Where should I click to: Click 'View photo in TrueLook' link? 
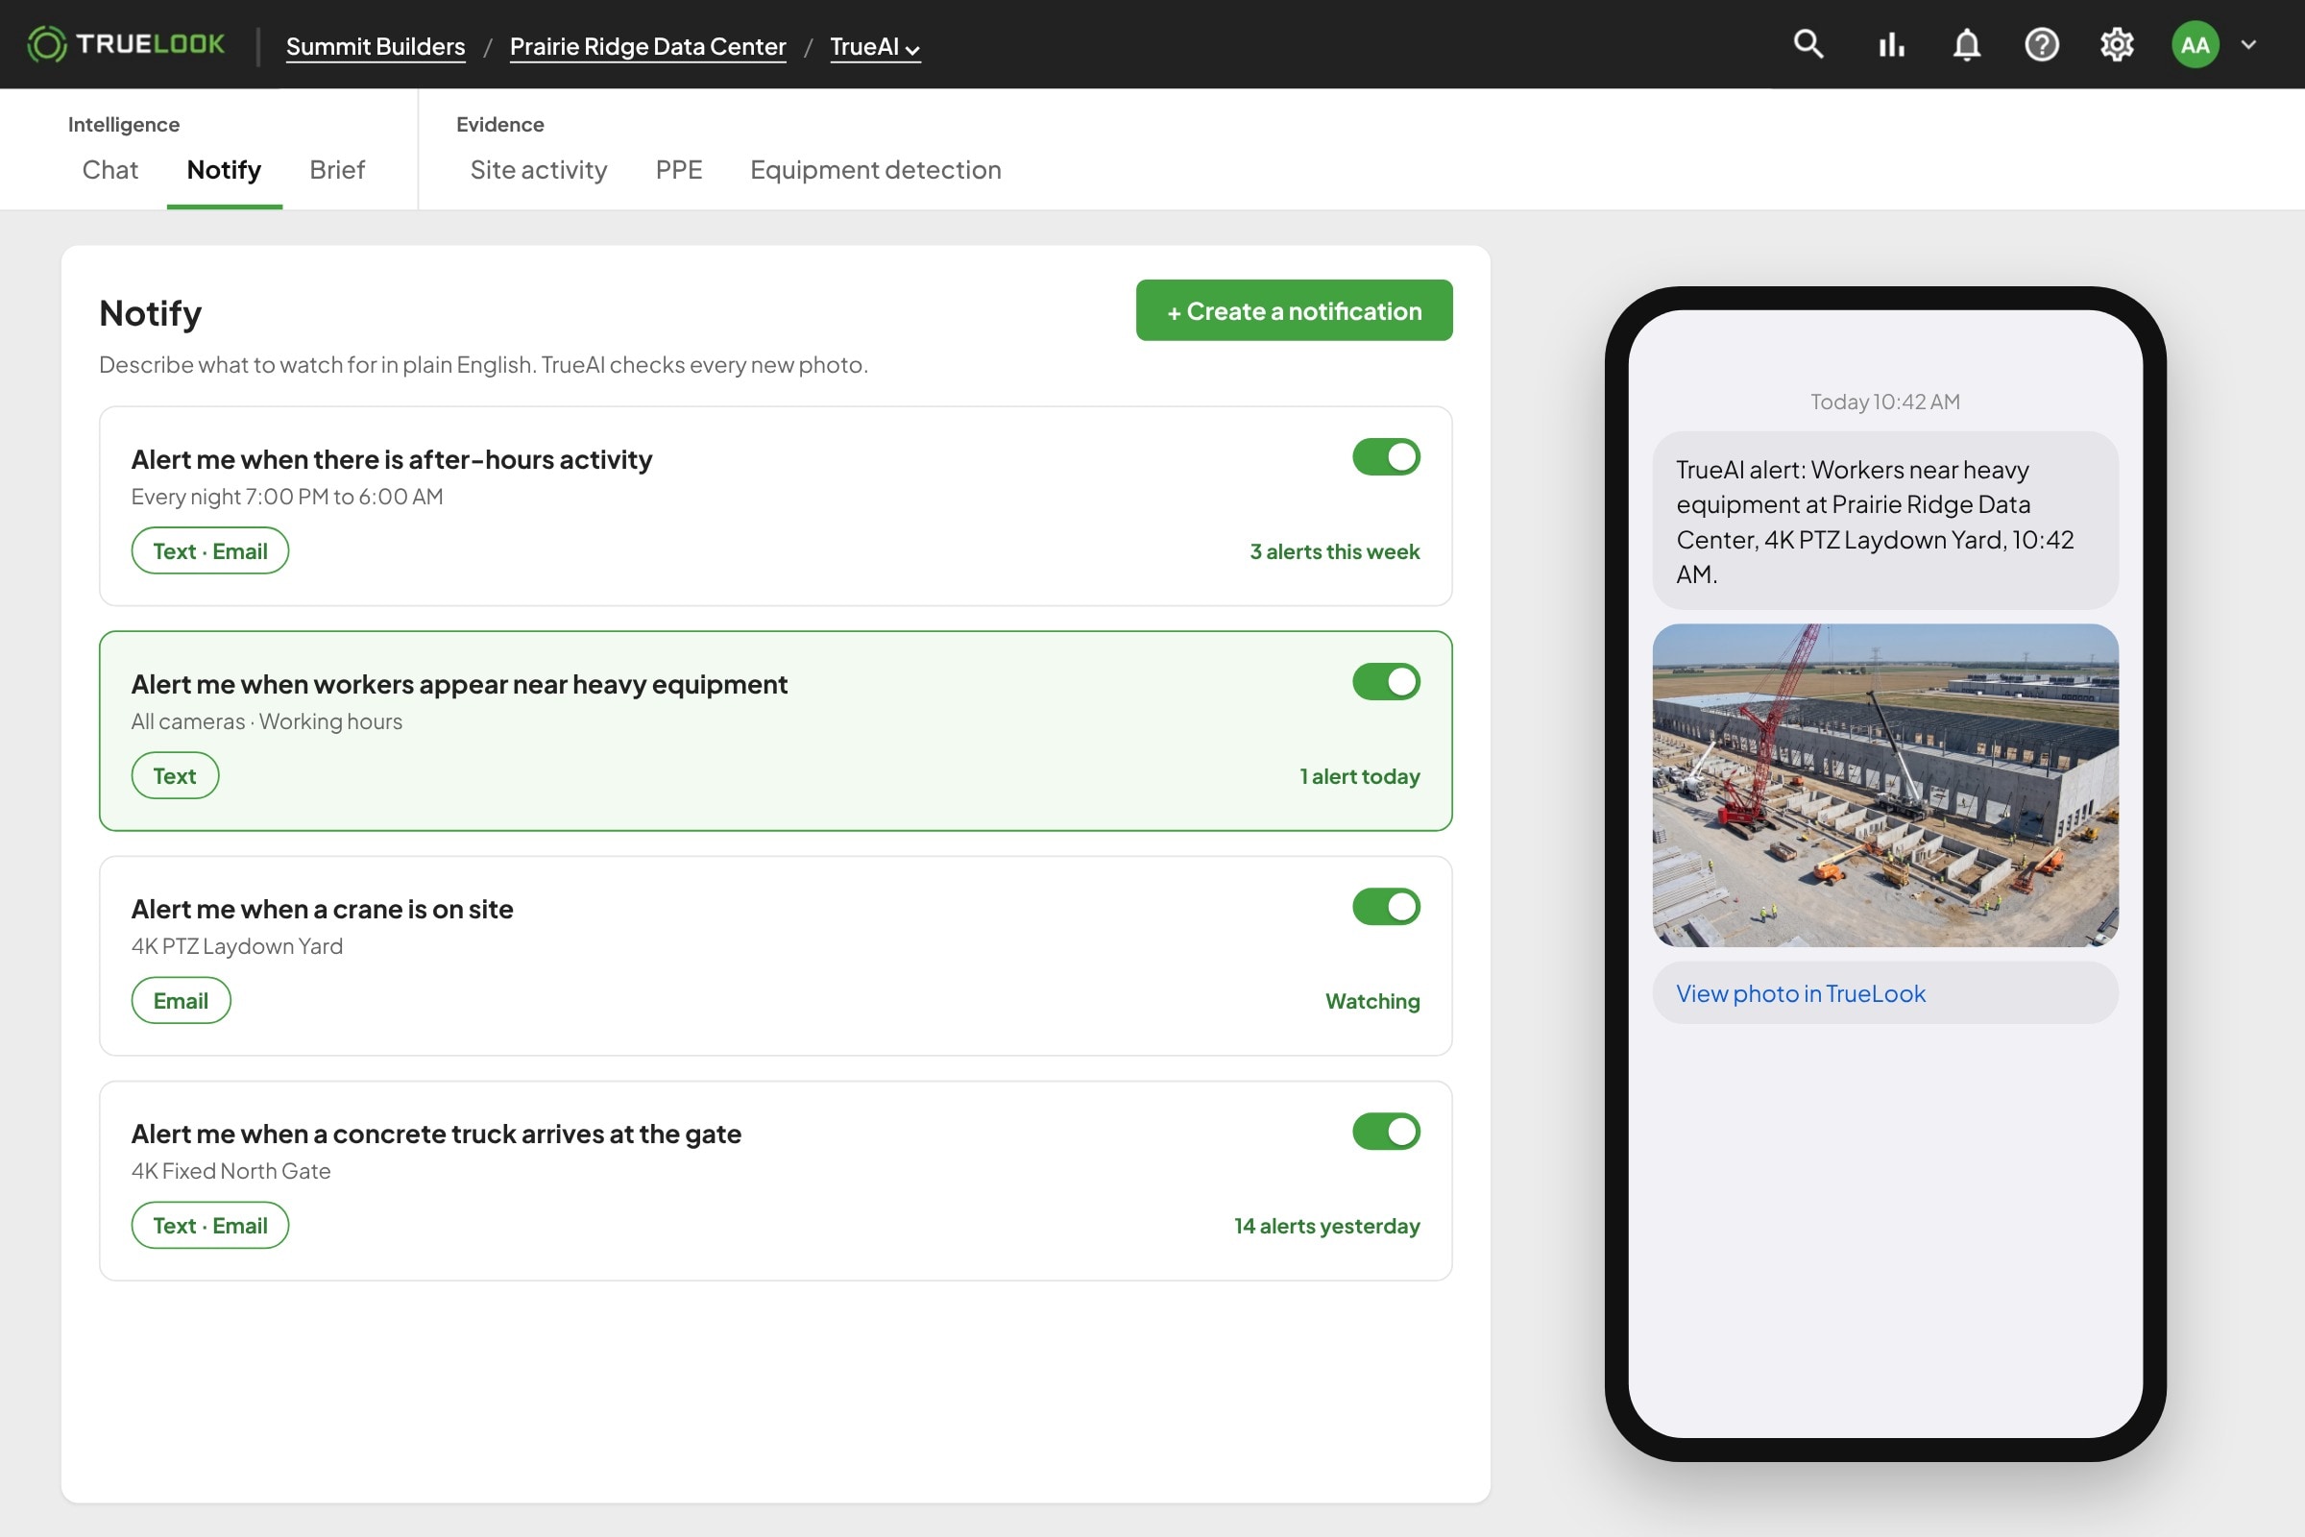pos(1800,993)
